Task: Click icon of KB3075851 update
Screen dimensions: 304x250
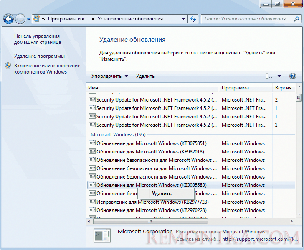Action: [92, 143]
